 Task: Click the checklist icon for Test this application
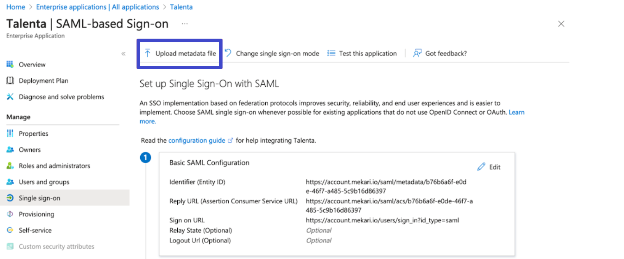[x=331, y=53]
